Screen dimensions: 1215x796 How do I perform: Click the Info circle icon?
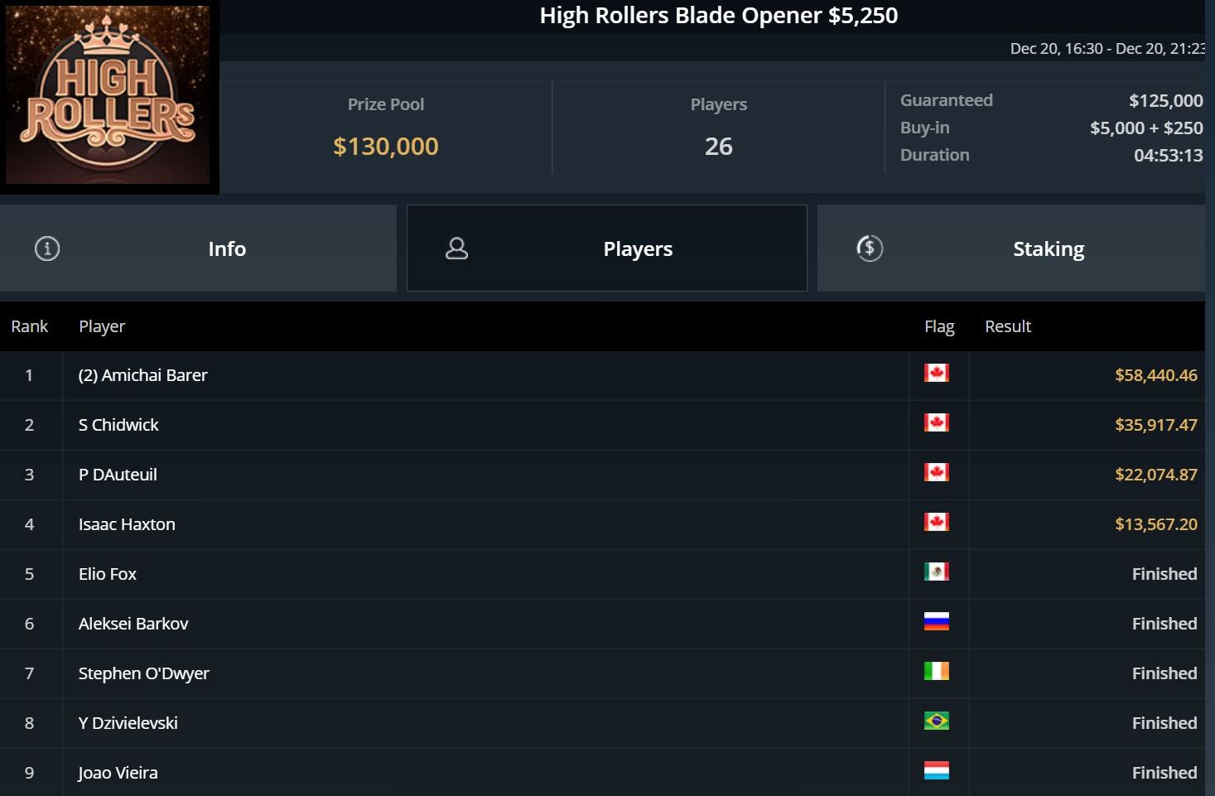[x=47, y=248]
